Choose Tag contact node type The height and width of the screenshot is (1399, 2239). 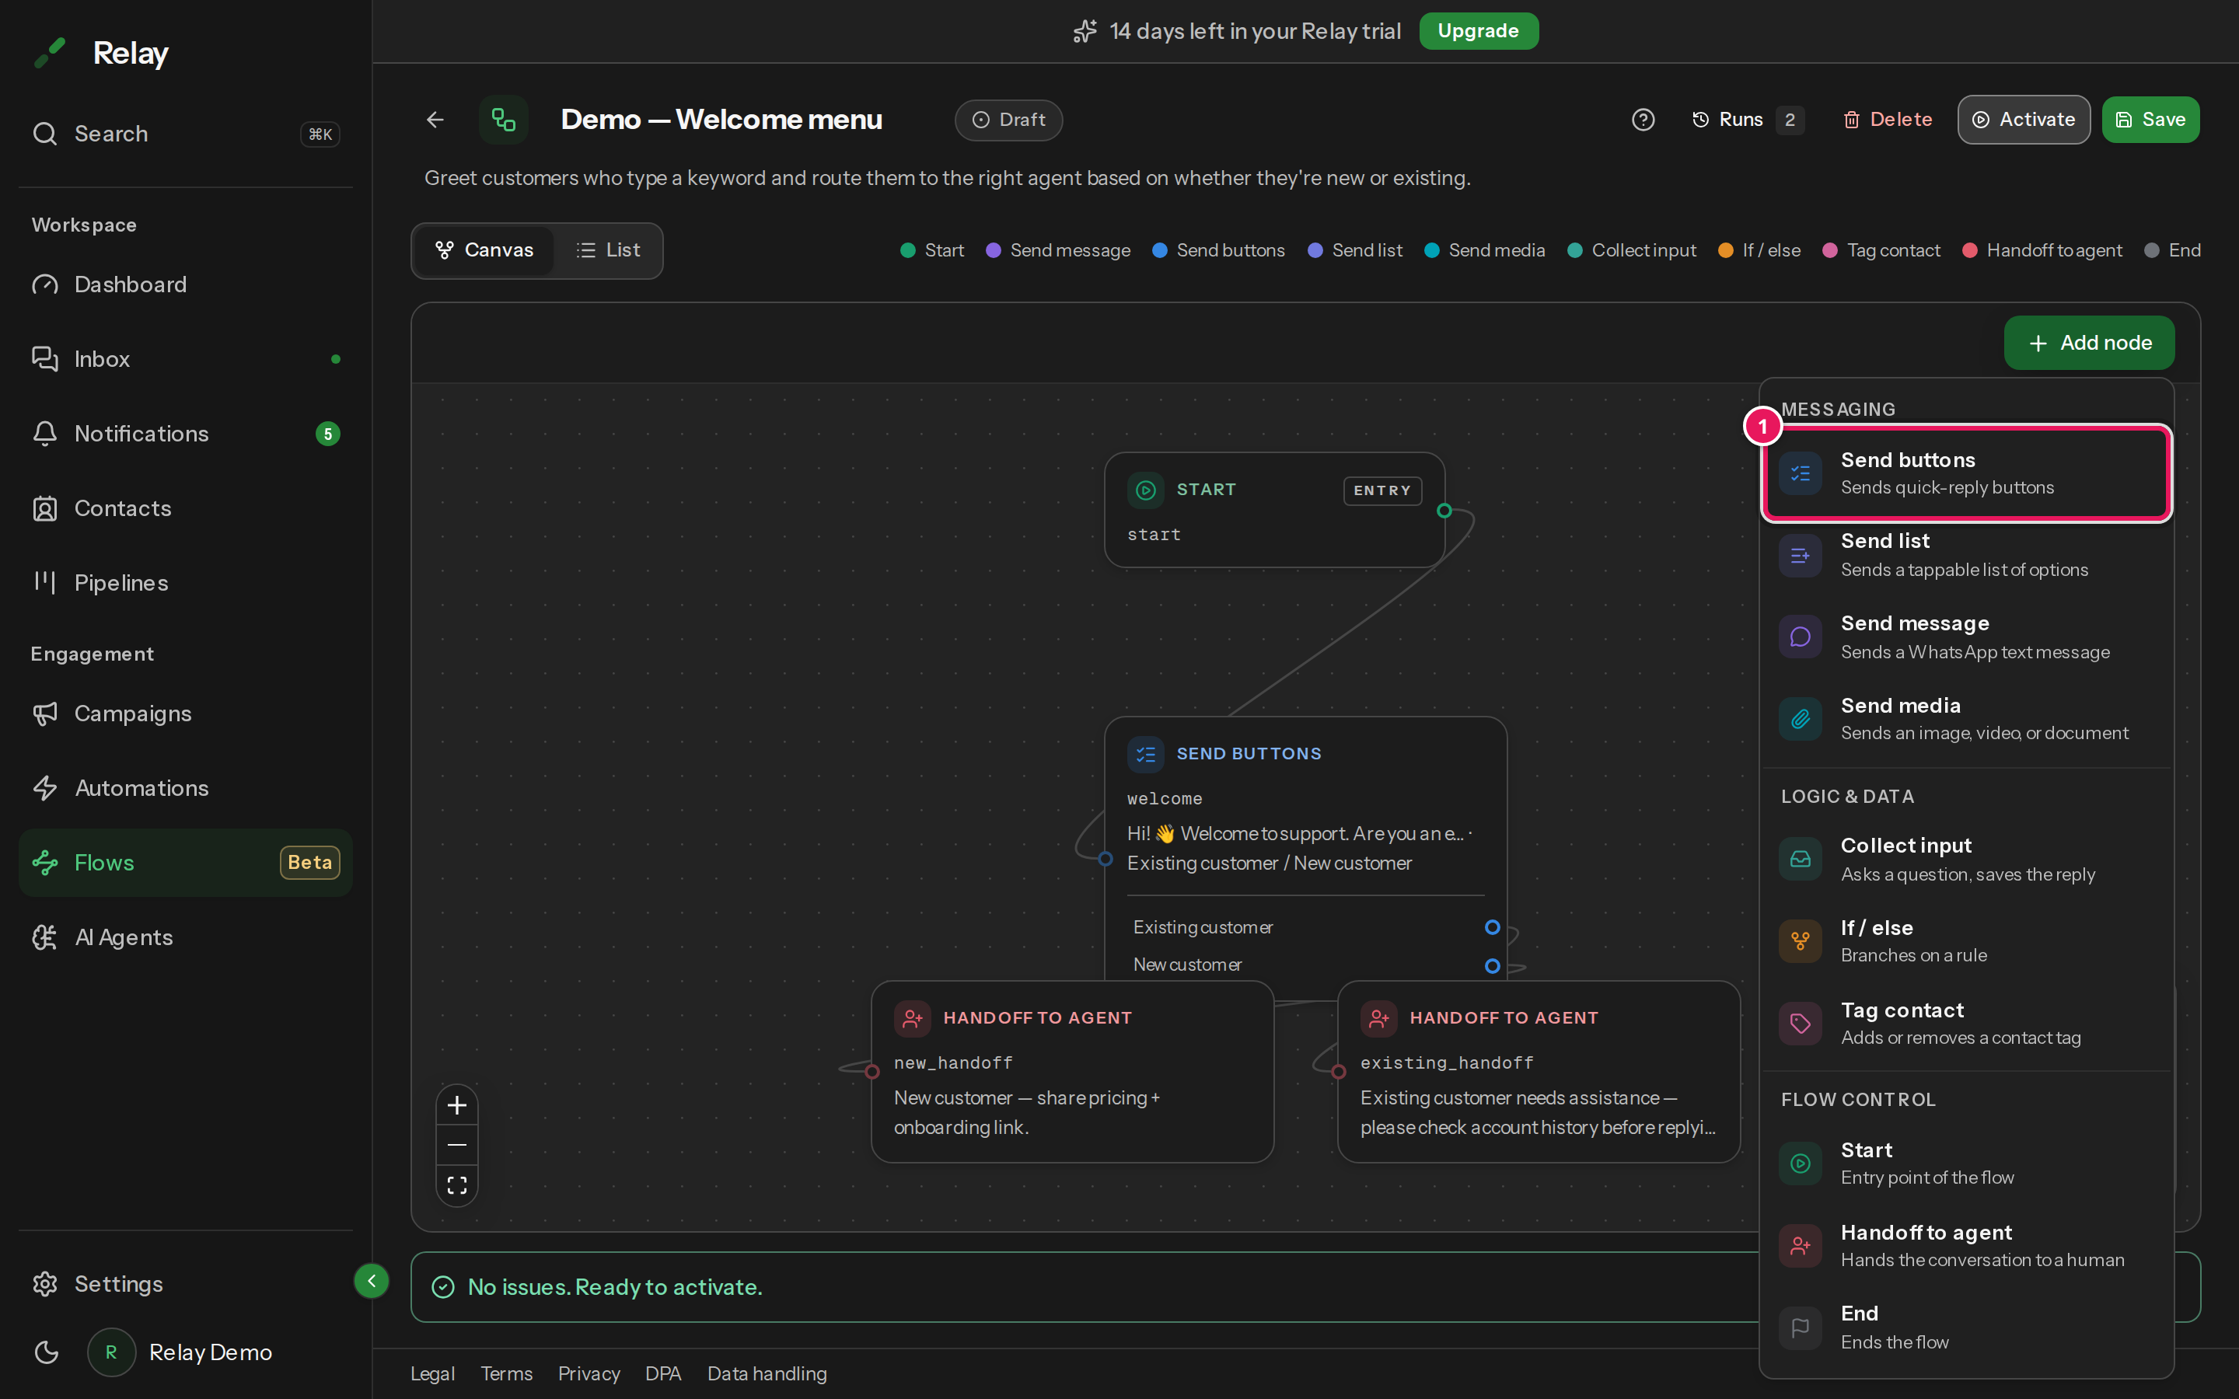(x=1967, y=1024)
